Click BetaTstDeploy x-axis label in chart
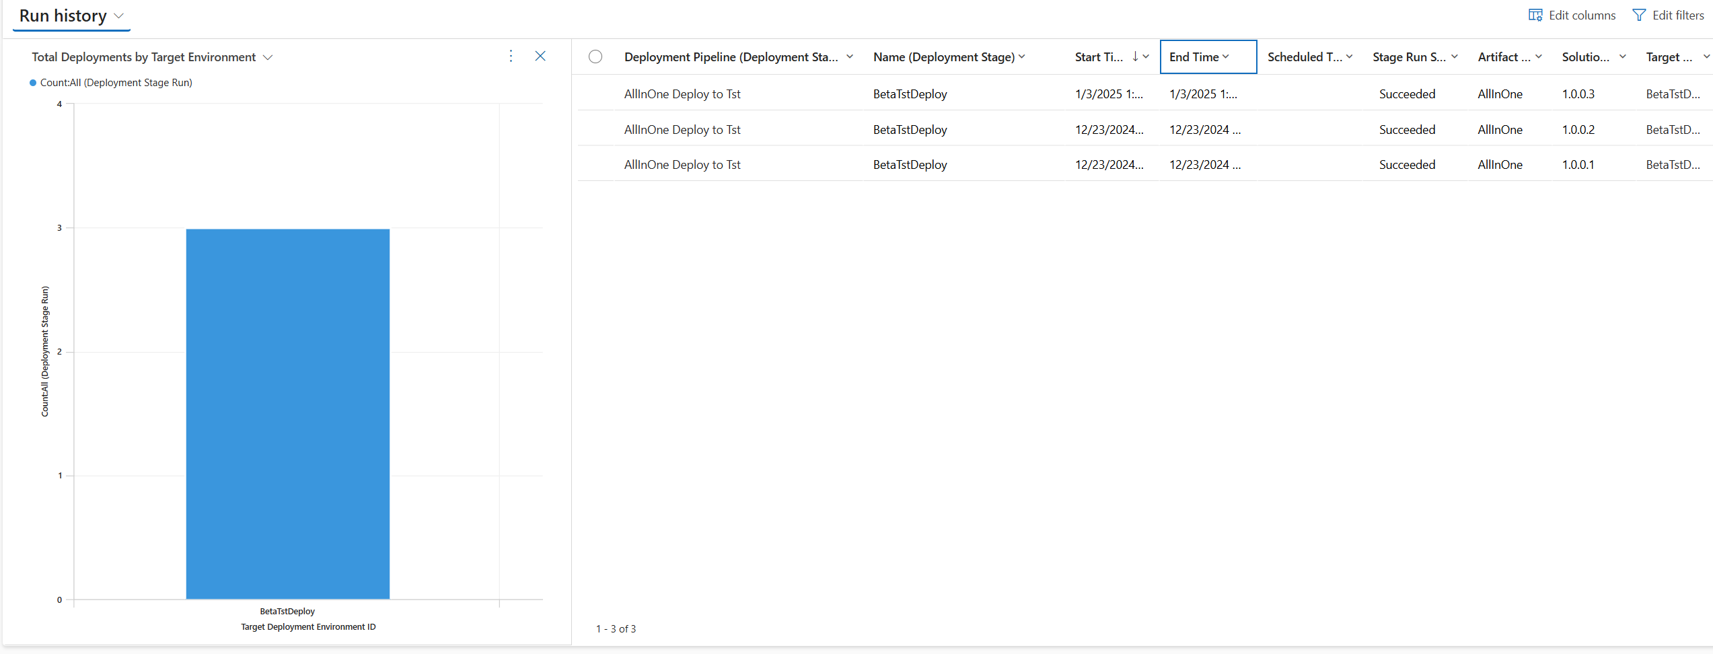1713x654 pixels. point(287,612)
